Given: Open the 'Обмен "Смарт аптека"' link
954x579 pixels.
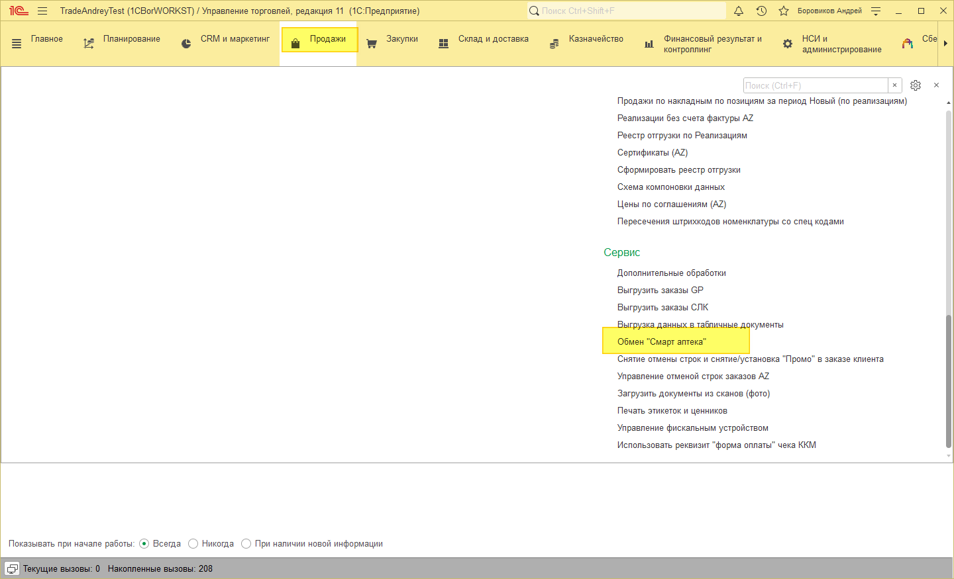Looking at the screenshot, I should (661, 341).
